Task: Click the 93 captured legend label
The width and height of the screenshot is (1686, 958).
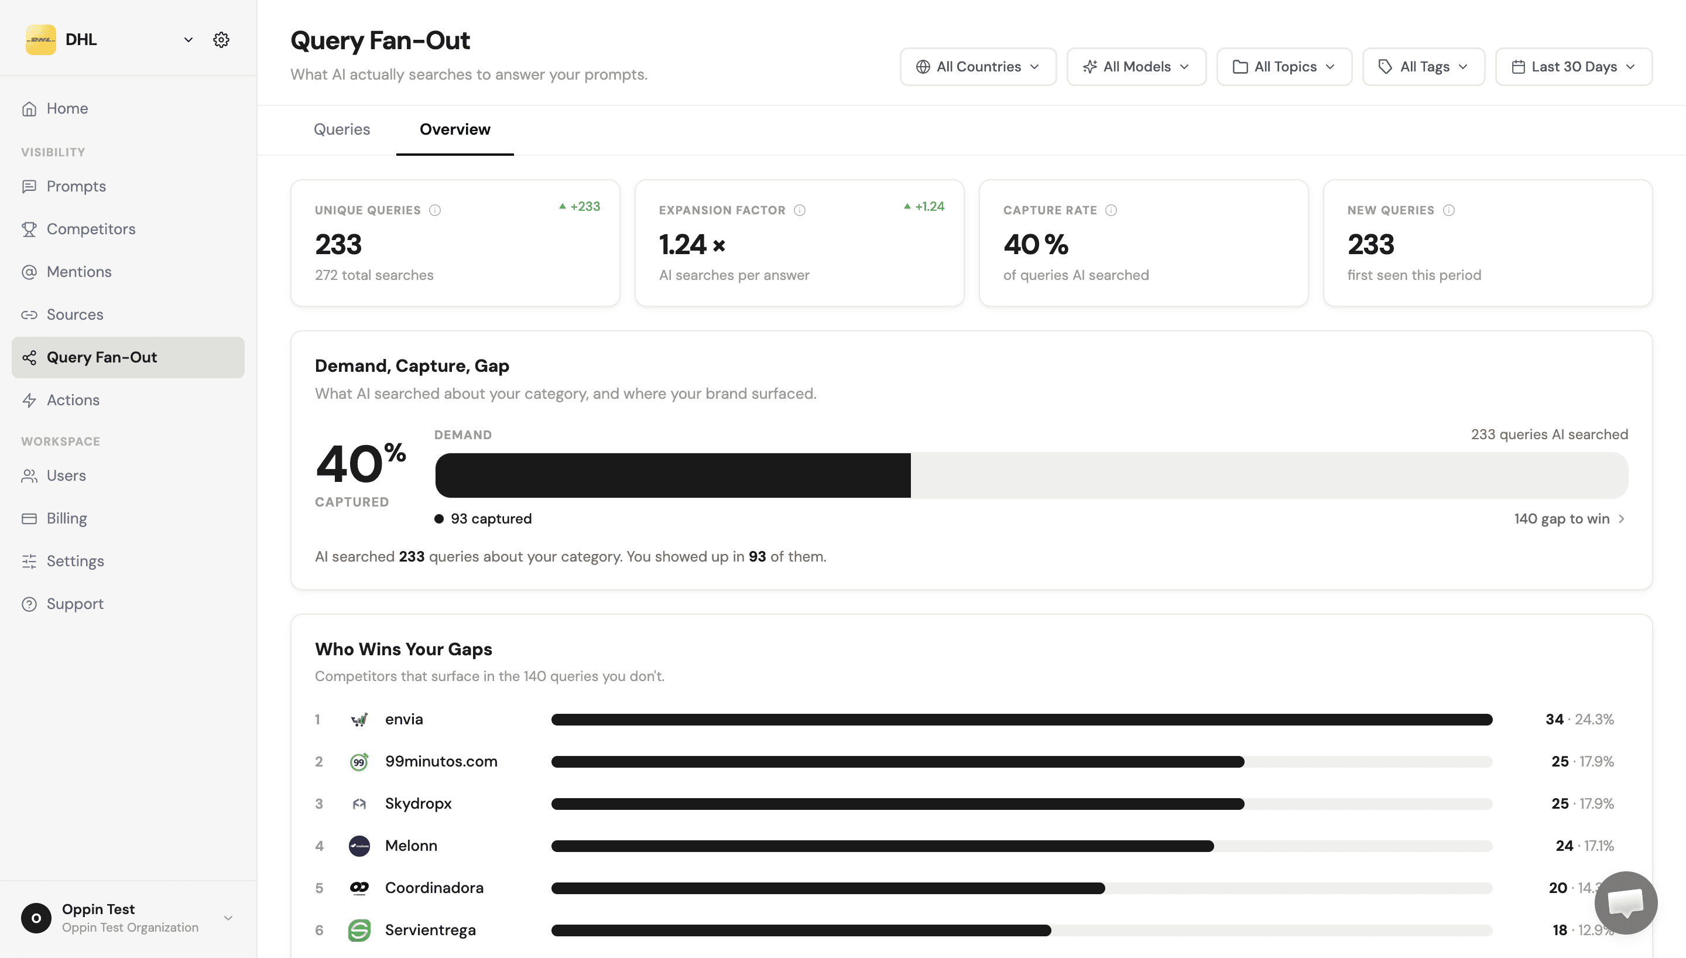Action: 491,518
